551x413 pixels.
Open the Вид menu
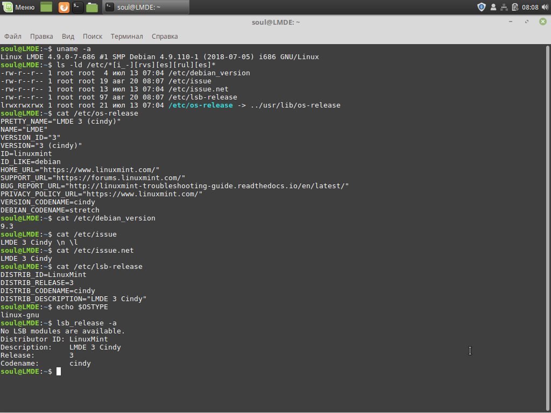coord(68,36)
